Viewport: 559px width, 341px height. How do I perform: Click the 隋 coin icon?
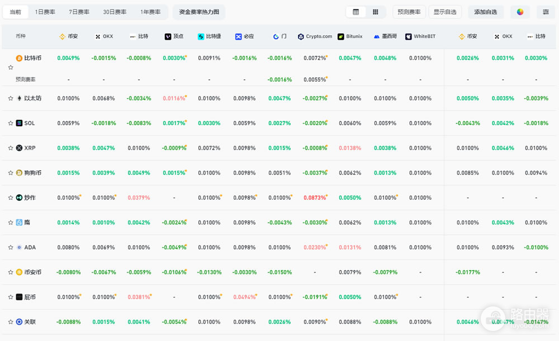19,223
